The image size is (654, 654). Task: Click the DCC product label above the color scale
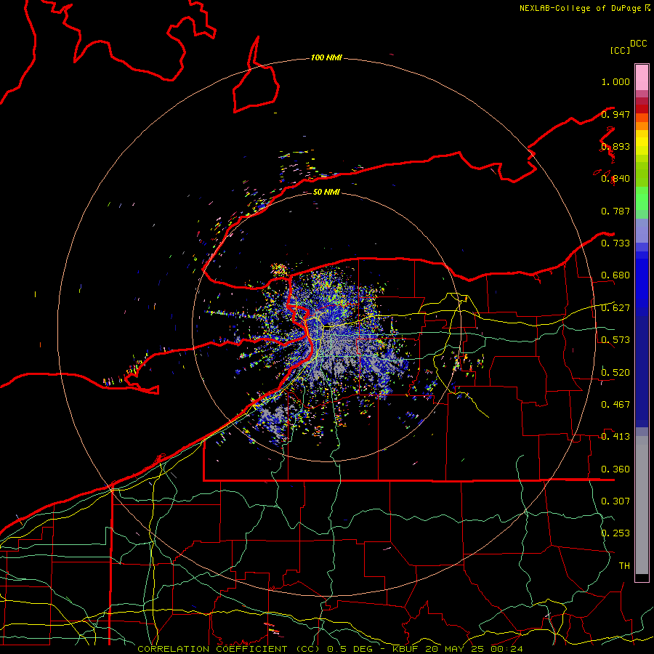638,44
